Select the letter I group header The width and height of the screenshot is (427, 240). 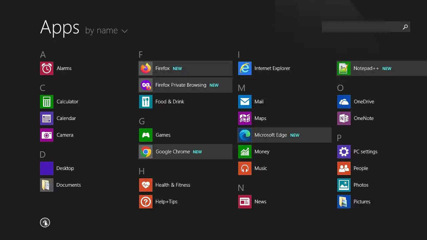pos(239,55)
